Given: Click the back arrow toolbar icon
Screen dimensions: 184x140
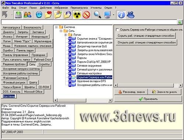Looking at the screenshot, I should point(5,15).
